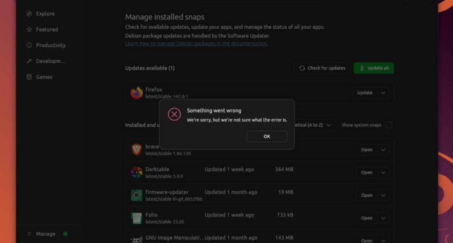Click the Firefox app icon
Screen dimensions: 453x243
coord(136,93)
